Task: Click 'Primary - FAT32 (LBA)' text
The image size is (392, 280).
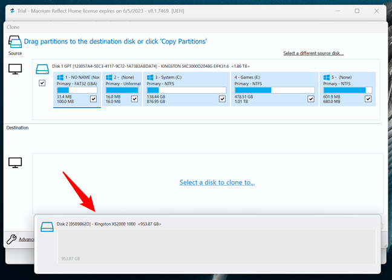Action: point(77,83)
